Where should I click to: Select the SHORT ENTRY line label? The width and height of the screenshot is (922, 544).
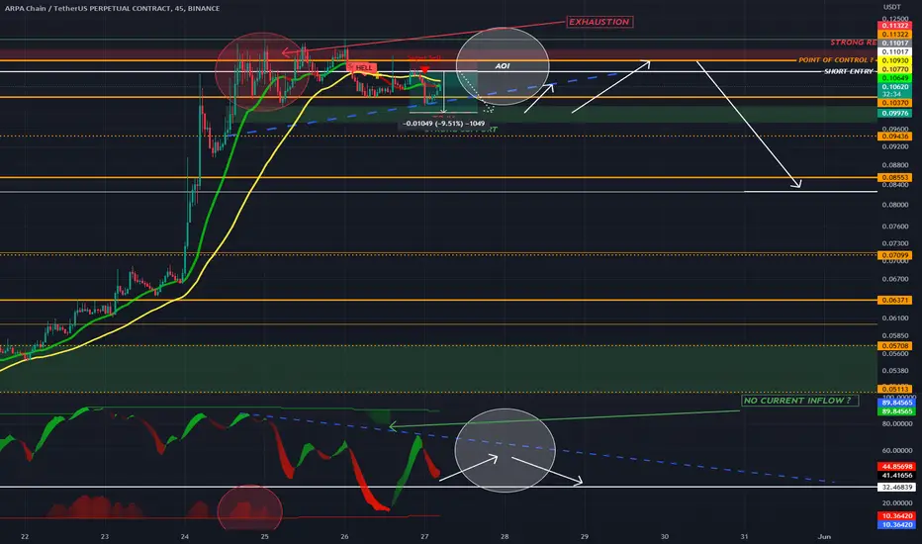tap(849, 71)
